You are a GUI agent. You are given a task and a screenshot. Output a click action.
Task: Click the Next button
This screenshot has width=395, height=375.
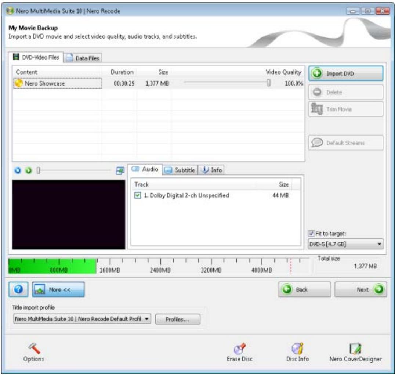click(360, 289)
